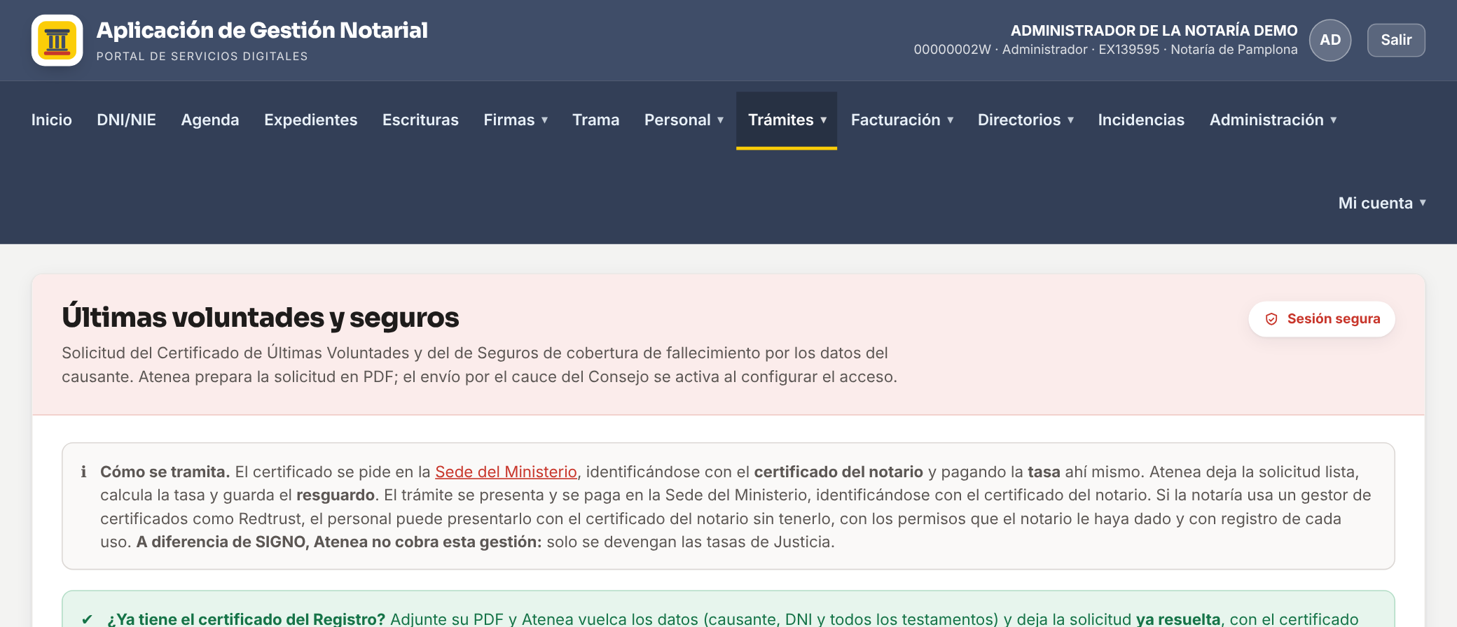Click the notarial app logo icon
Viewport: 1457px width, 627px height.
[x=57, y=40]
